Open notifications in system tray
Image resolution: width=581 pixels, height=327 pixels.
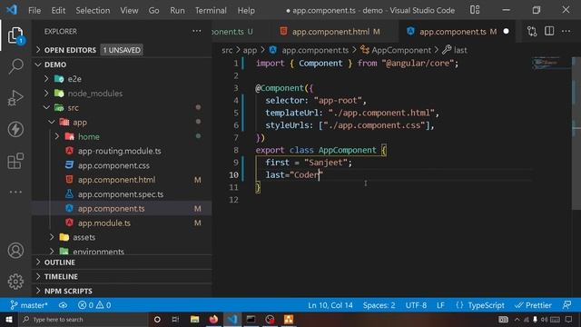[568, 319]
